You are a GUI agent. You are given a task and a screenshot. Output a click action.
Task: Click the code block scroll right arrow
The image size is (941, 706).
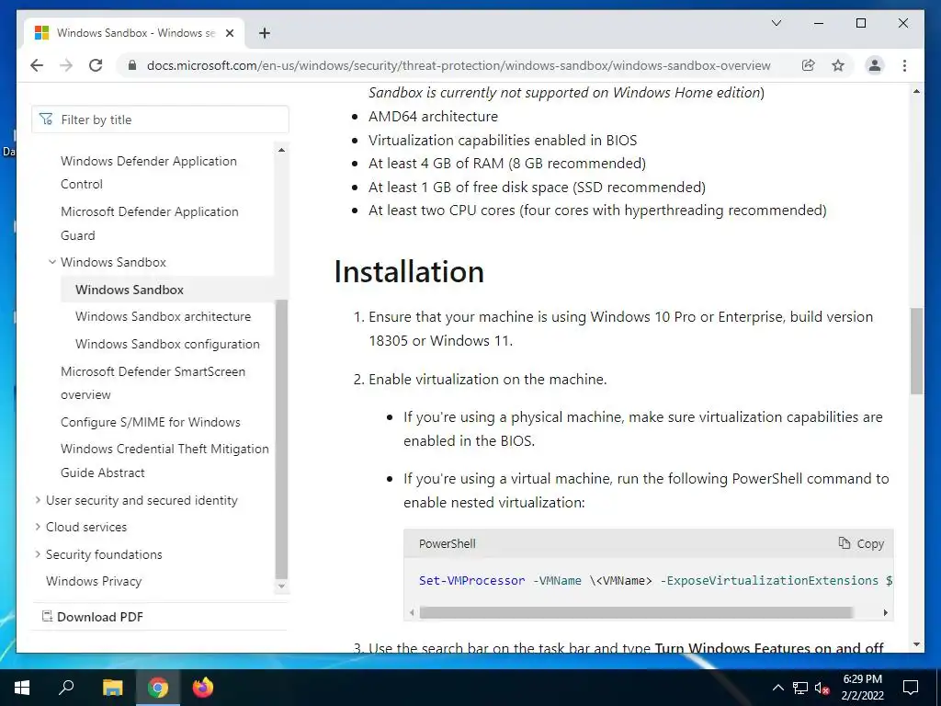tap(885, 612)
